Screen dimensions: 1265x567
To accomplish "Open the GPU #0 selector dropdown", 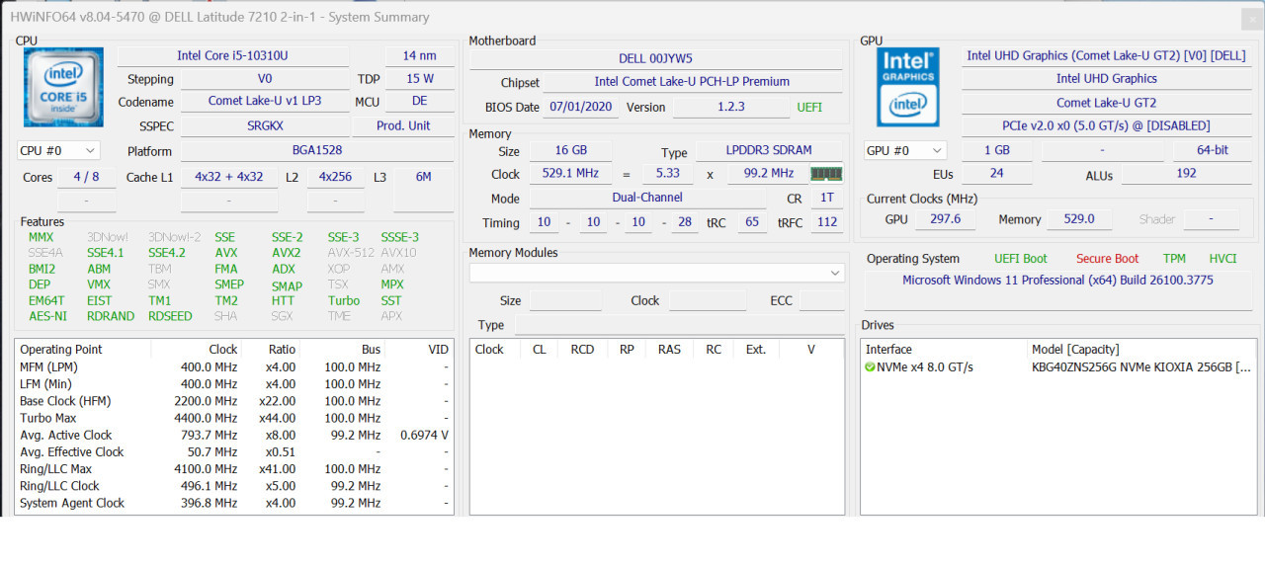I will tap(905, 150).
